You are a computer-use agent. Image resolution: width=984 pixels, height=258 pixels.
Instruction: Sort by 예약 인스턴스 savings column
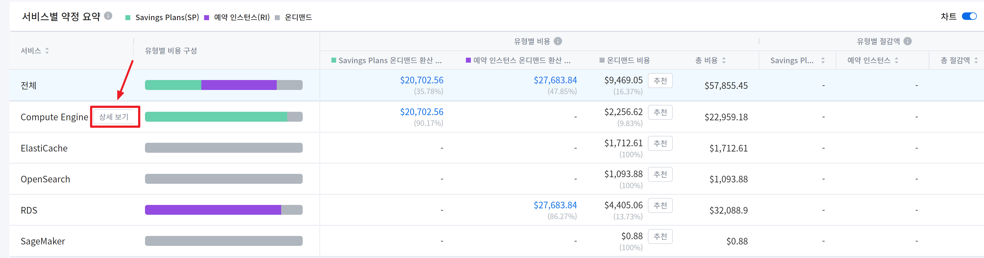coord(896,60)
